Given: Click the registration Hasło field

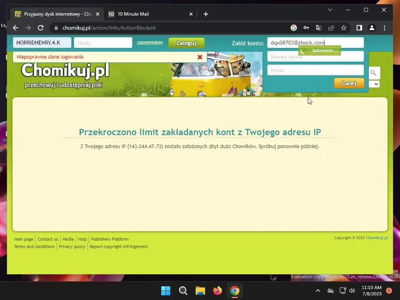Looking at the screenshot, I should pos(315,70).
